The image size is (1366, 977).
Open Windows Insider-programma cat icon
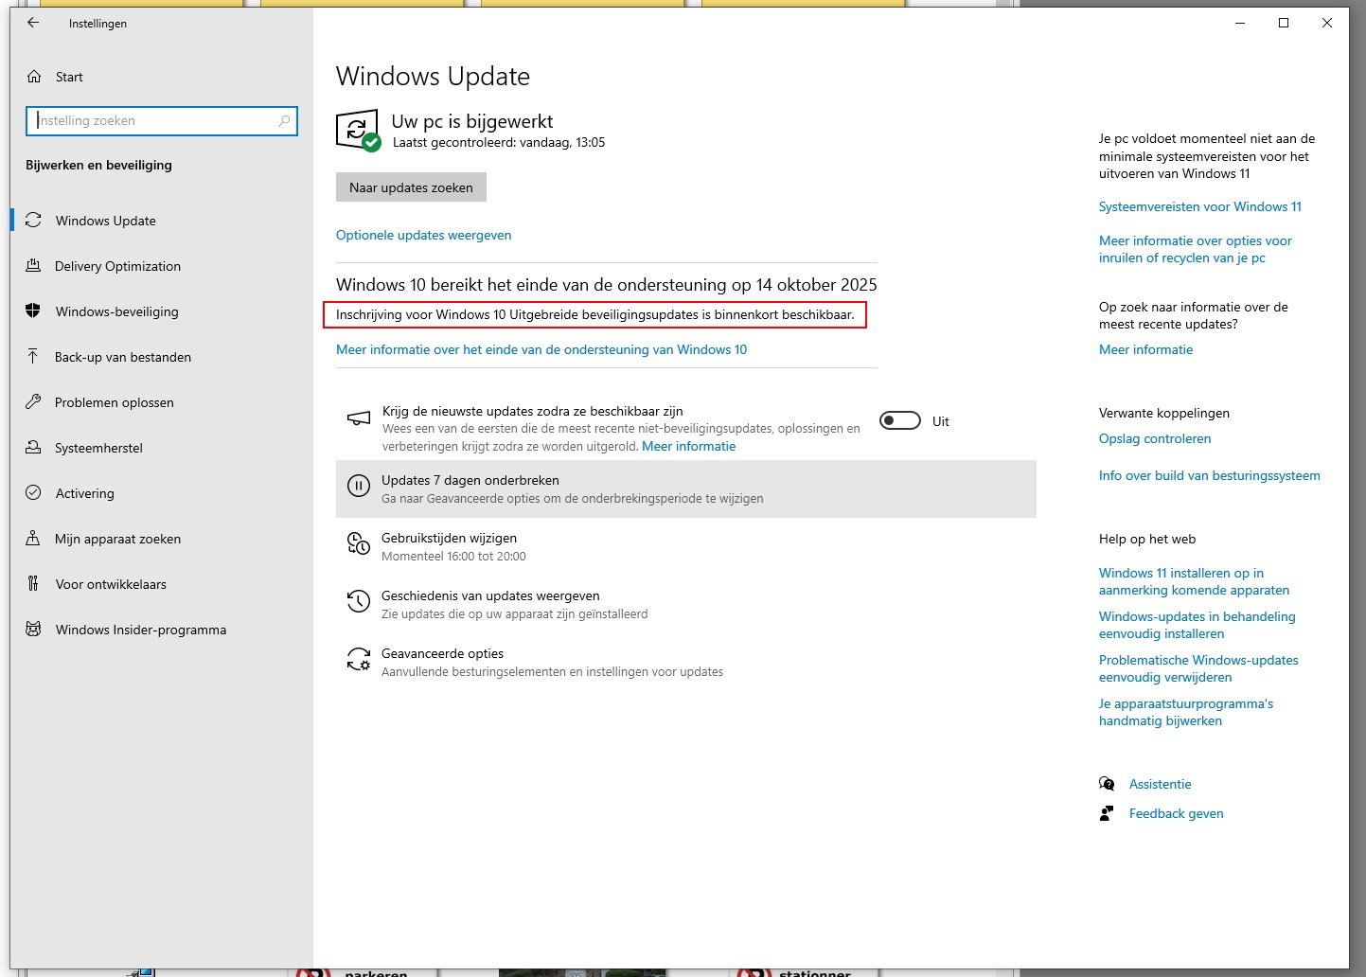[x=33, y=630]
